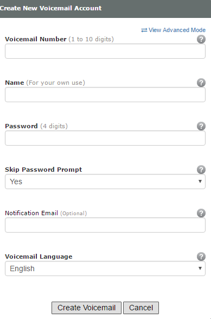Switch to View Advanced Mode
The image size is (211, 319).
[177, 30]
